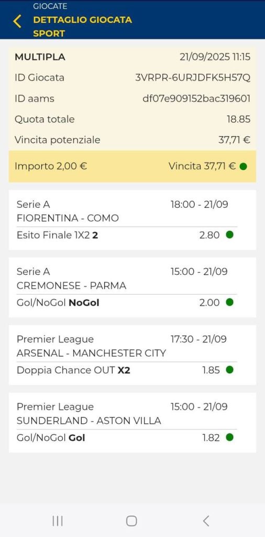Tap the Importo 2,00 € amount

[x=51, y=166]
